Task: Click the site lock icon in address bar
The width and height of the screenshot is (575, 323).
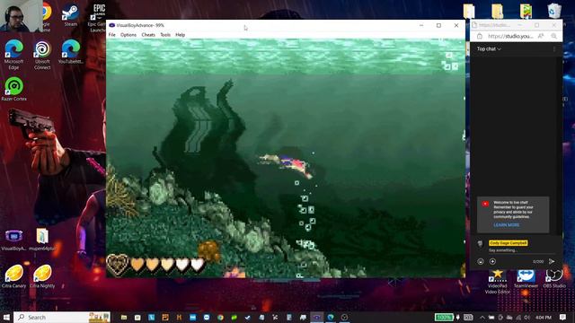Action: [x=479, y=36]
